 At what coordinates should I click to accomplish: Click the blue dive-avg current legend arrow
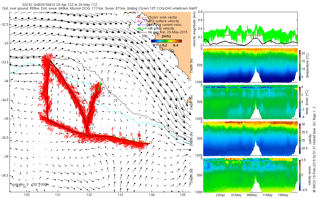(142, 25)
